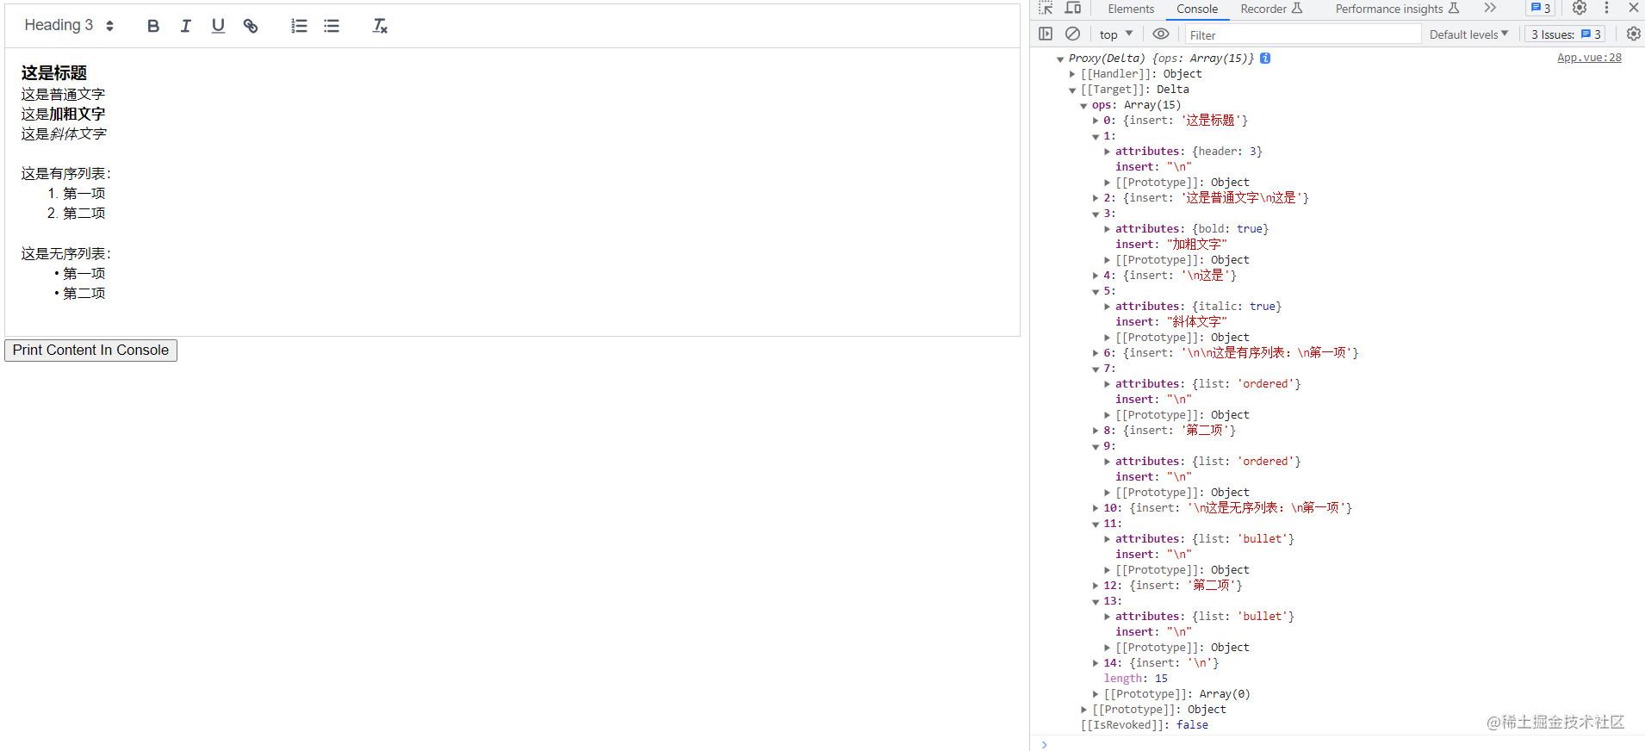Collapse the Proxy(Delta) object

click(x=1060, y=59)
